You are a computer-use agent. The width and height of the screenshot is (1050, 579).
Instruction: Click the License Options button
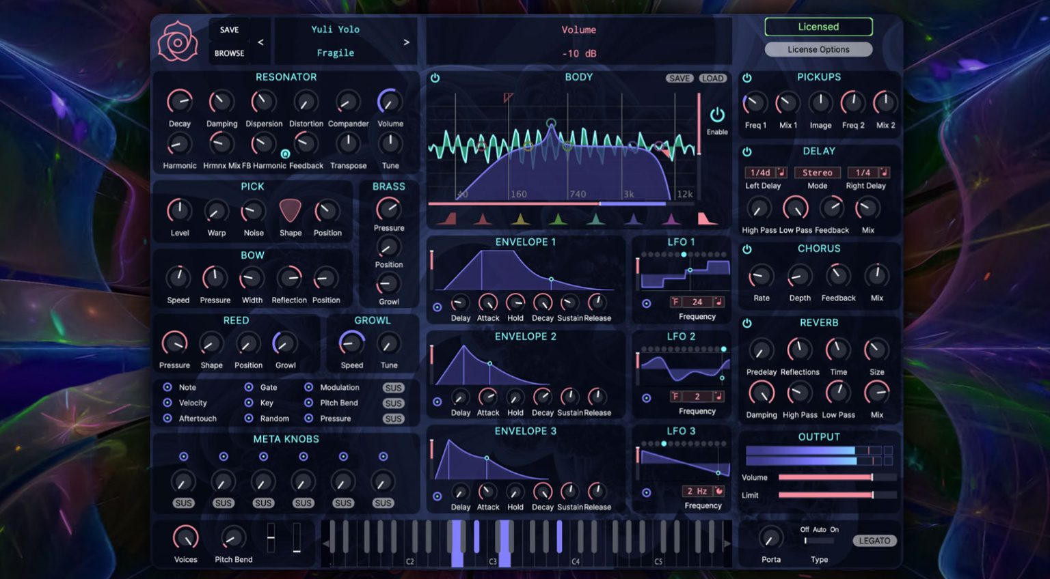point(818,50)
